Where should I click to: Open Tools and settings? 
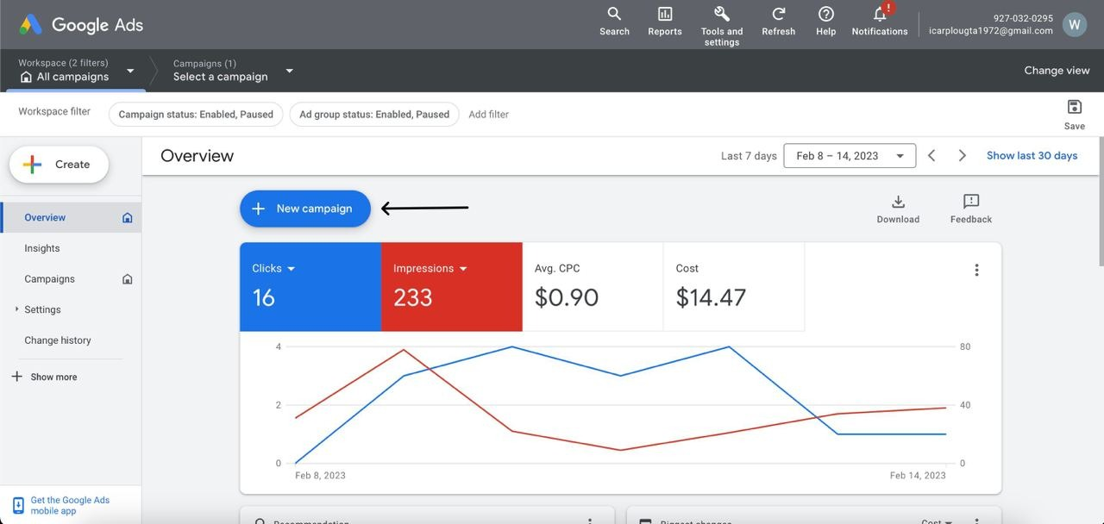pos(722,25)
